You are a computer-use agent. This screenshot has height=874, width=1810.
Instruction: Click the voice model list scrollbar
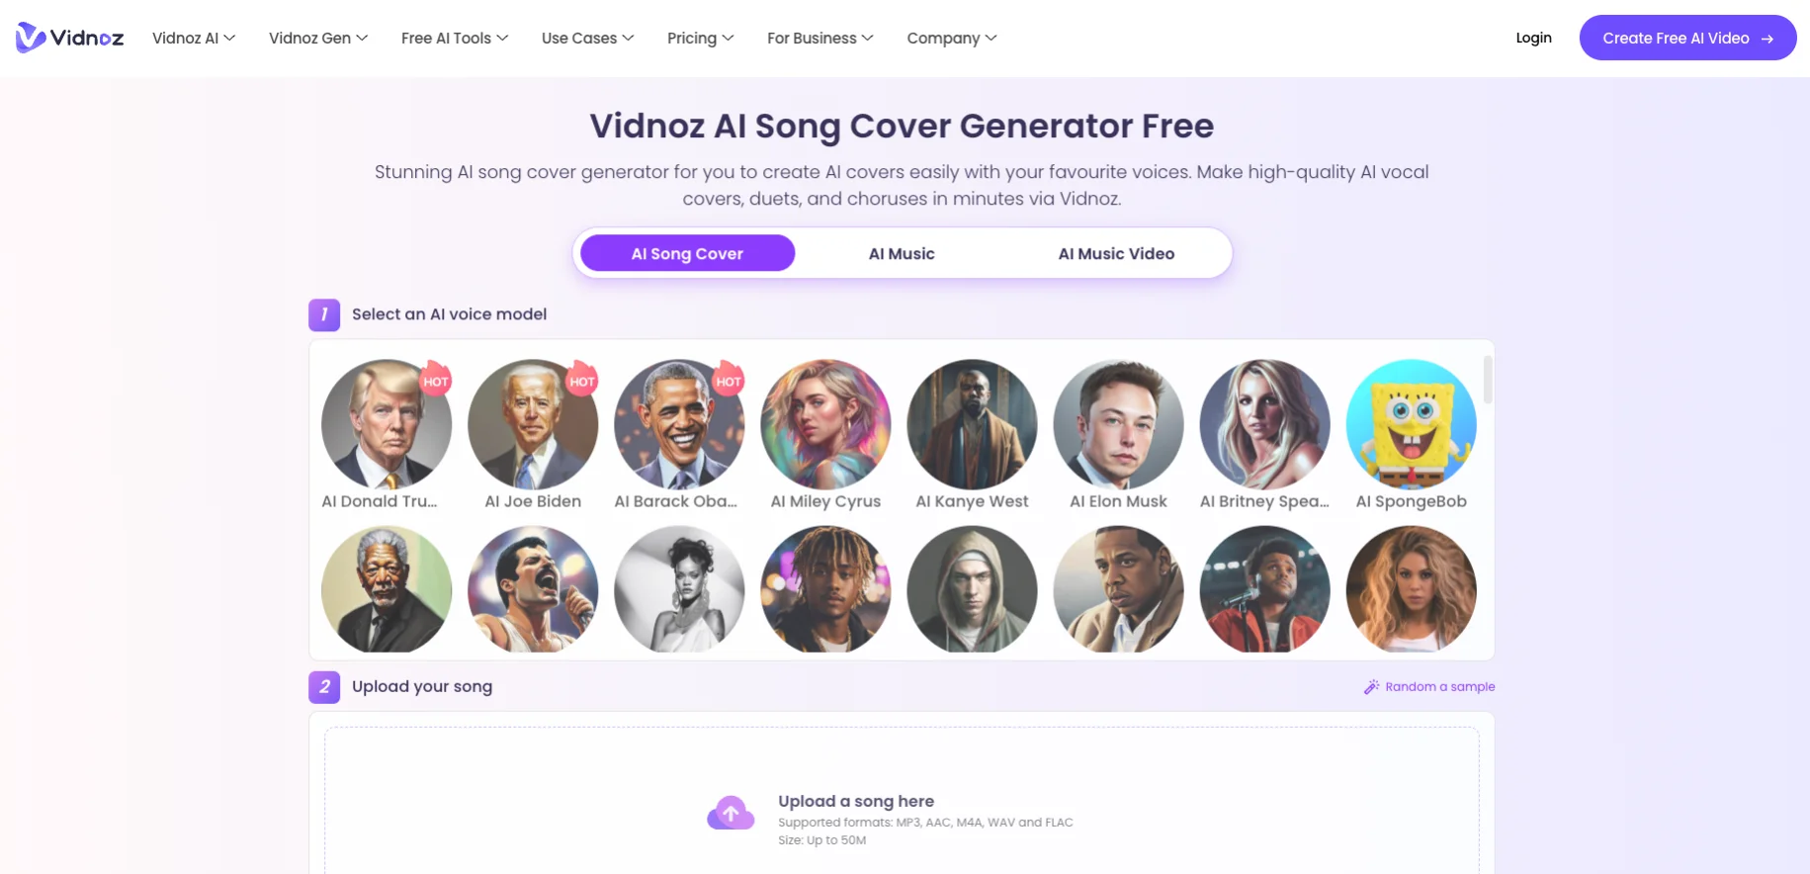click(x=1487, y=381)
